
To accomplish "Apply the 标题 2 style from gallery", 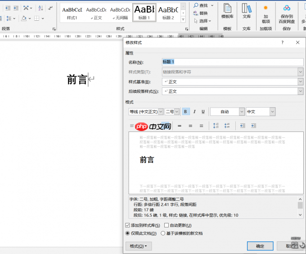I will coord(168,13).
